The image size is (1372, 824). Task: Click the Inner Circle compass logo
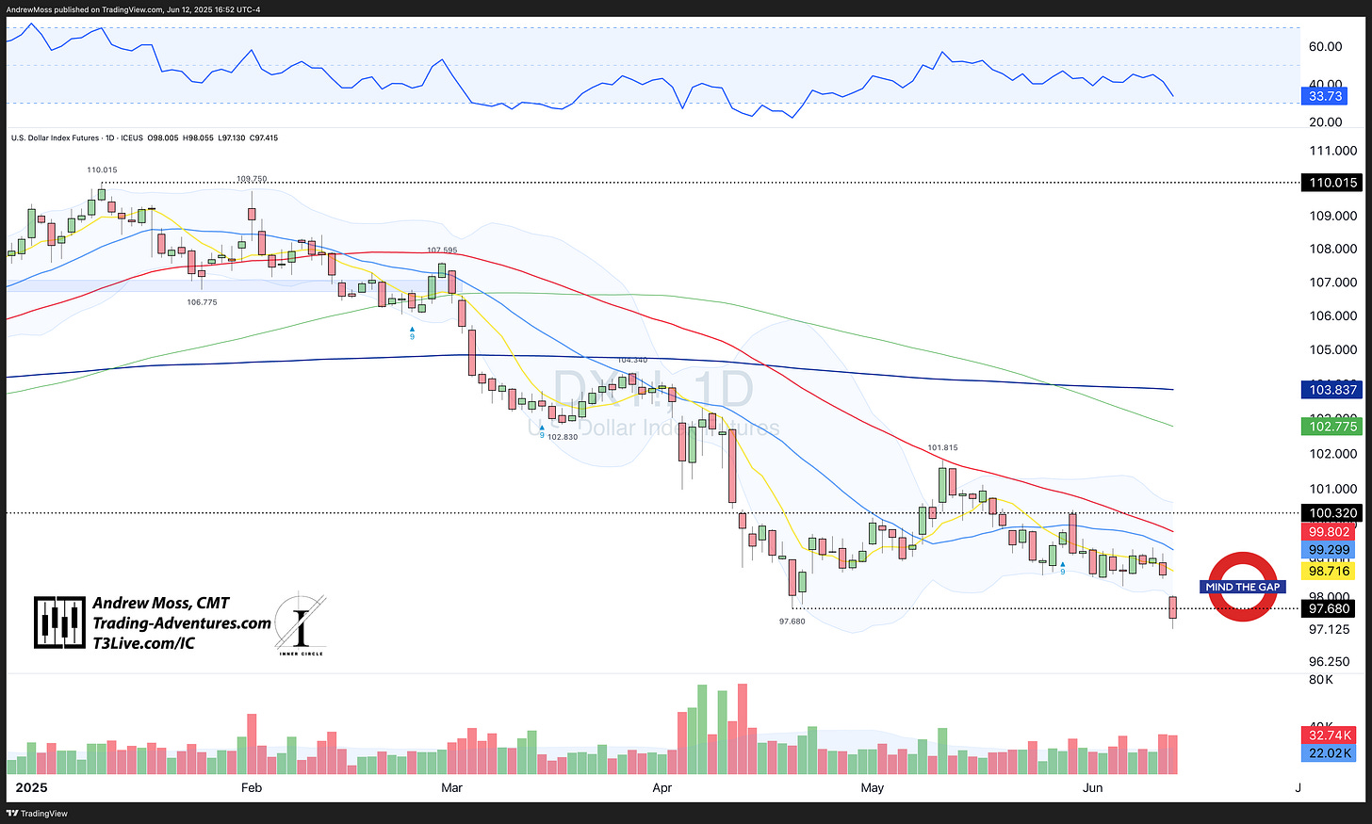point(301,624)
